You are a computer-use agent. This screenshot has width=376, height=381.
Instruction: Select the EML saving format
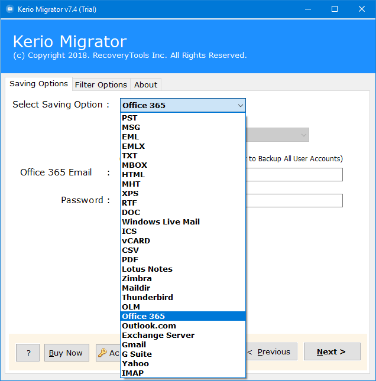[x=183, y=137]
